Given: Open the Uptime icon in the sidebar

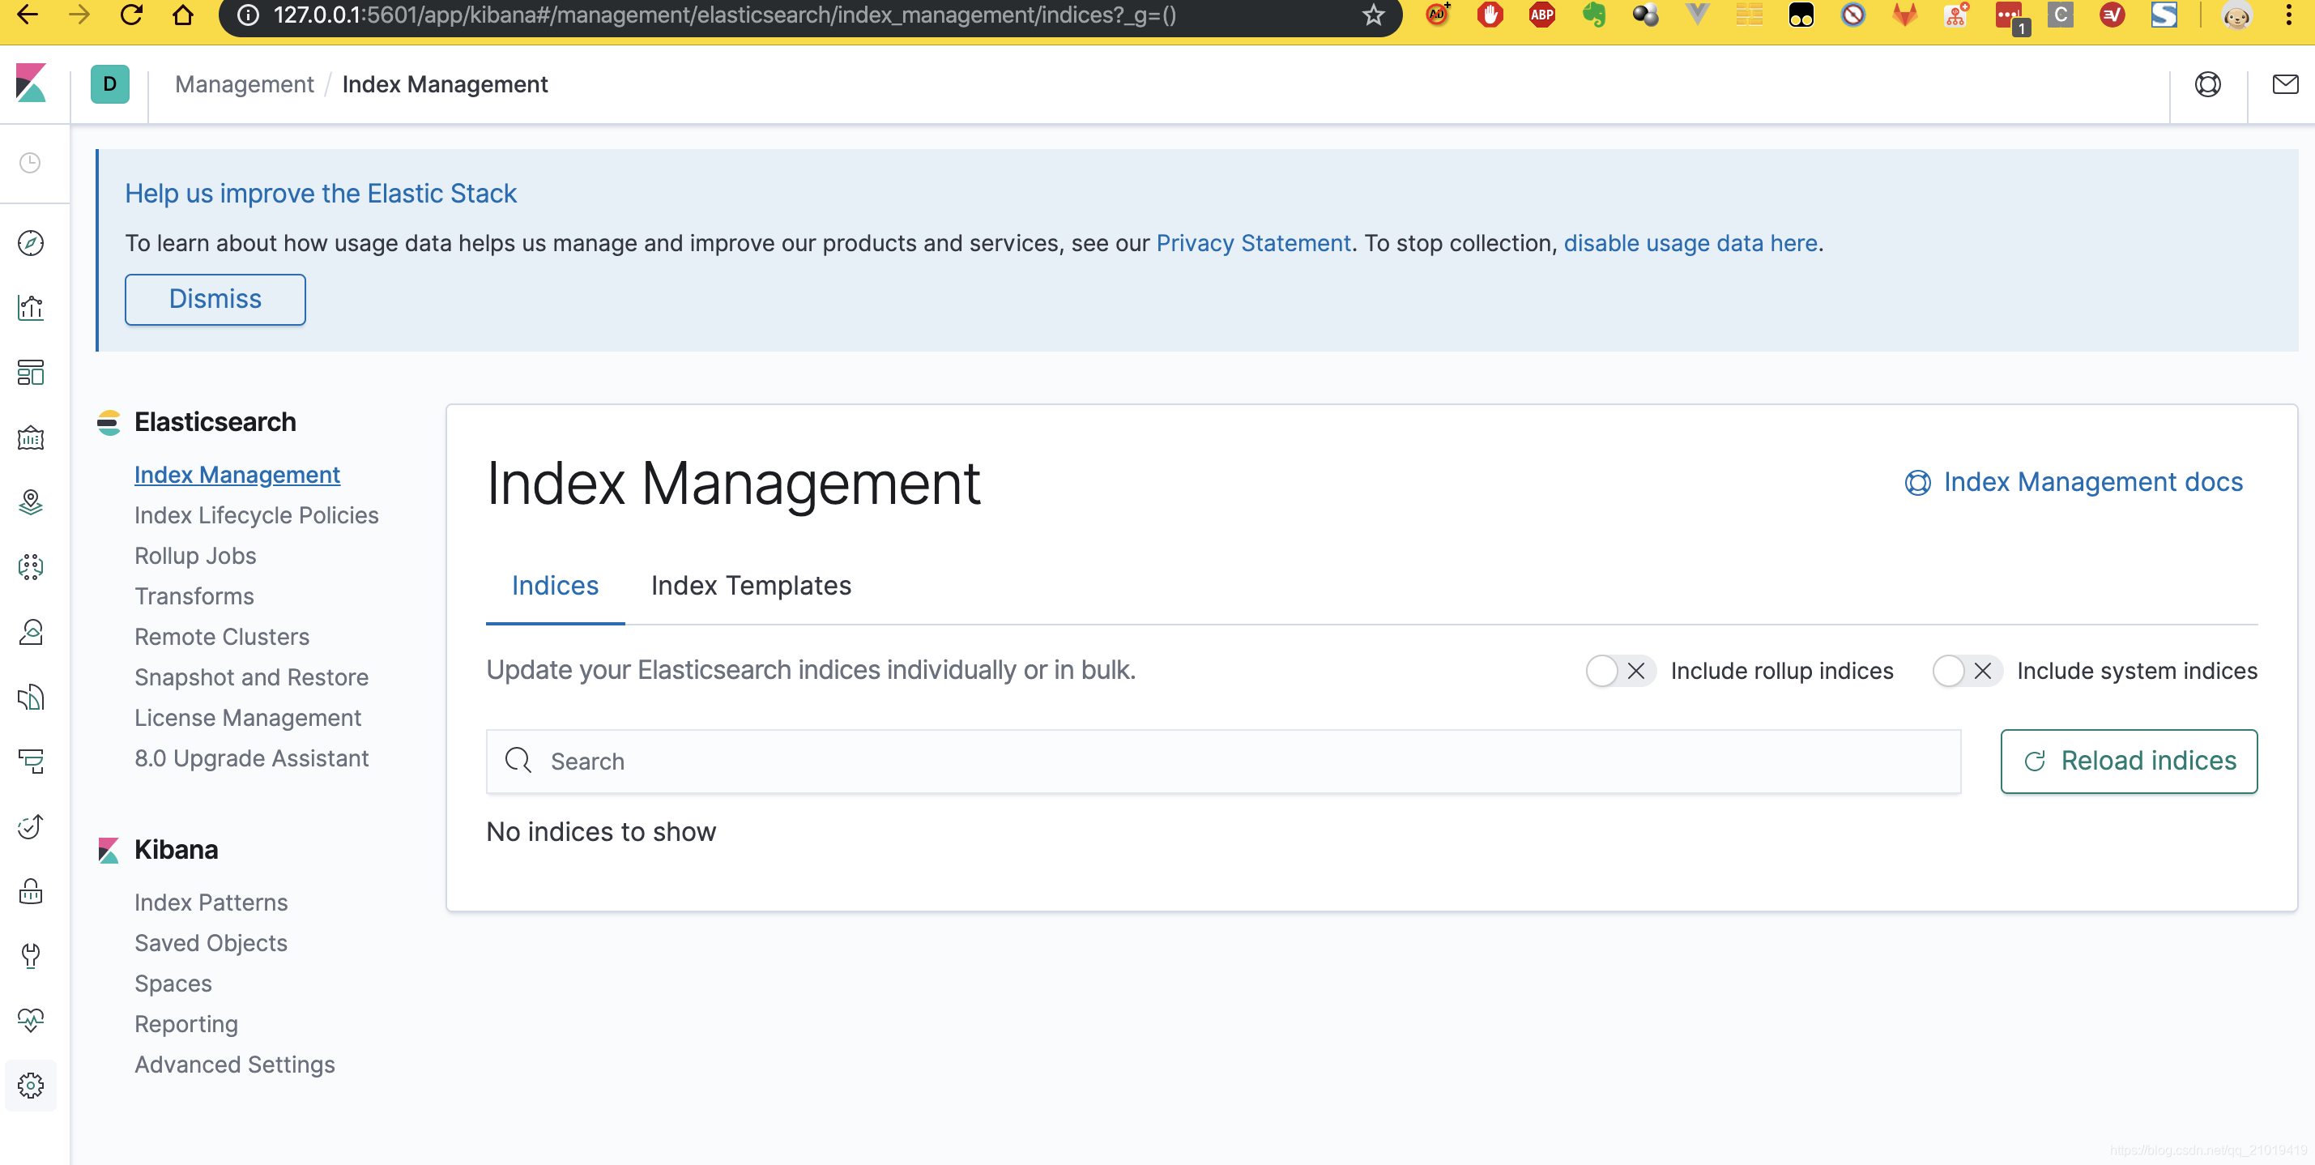Looking at the screenshot, I should (x=31, y=826).
